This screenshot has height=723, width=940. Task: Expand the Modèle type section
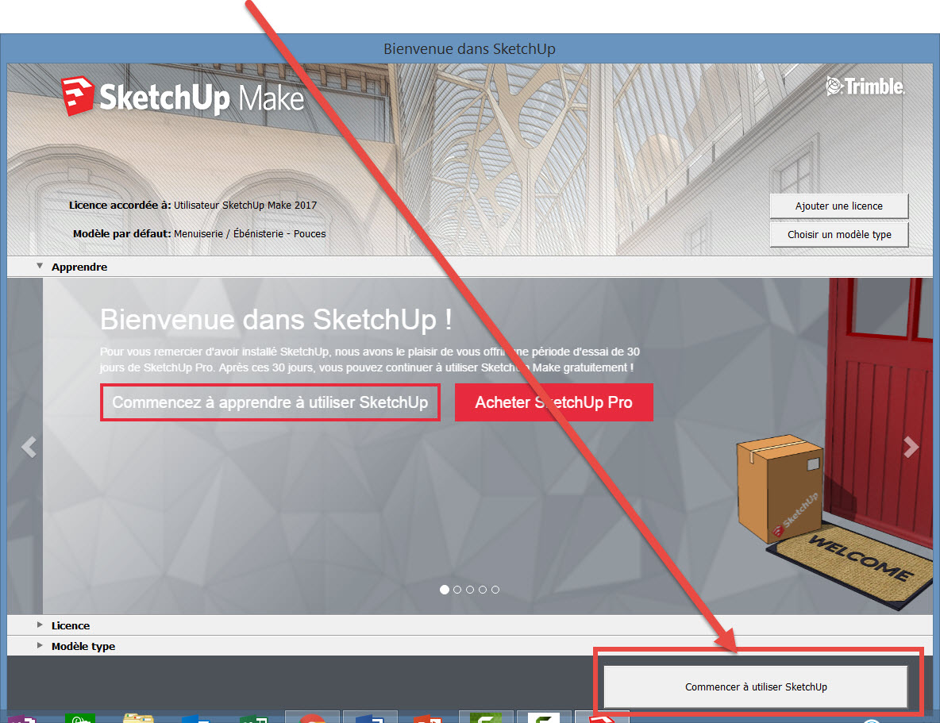point(40,646)
